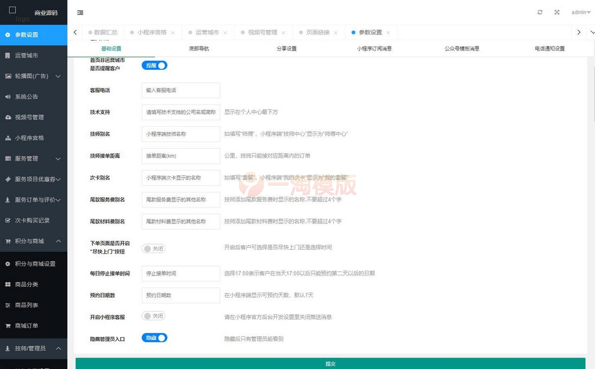Screen dimensions: 595x369
Task: Click the refresh icon in the top bar
Action: coord(540,12)
